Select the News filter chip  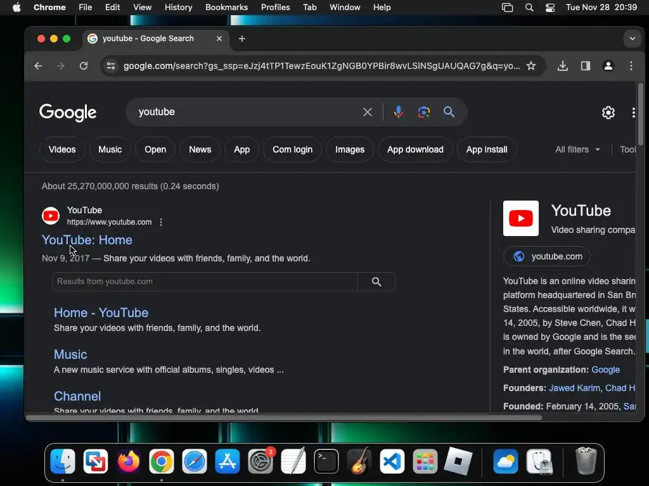coord(200,149)
